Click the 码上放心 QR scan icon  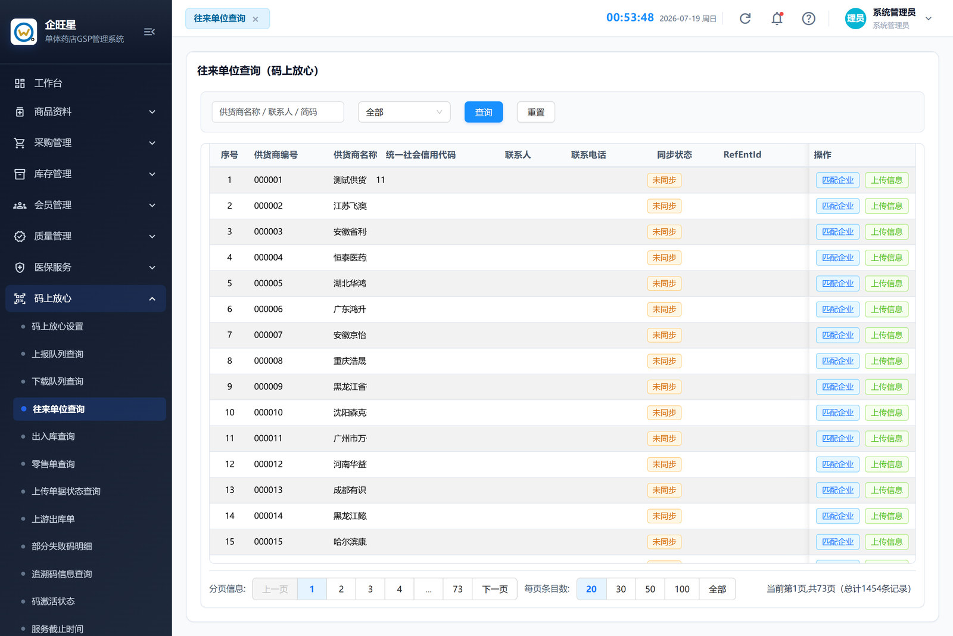pos(20,299)
